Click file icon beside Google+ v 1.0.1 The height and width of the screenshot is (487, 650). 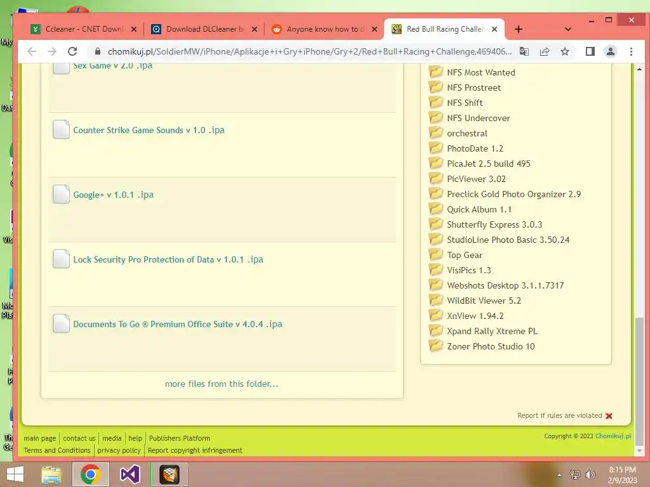[61, 194]
